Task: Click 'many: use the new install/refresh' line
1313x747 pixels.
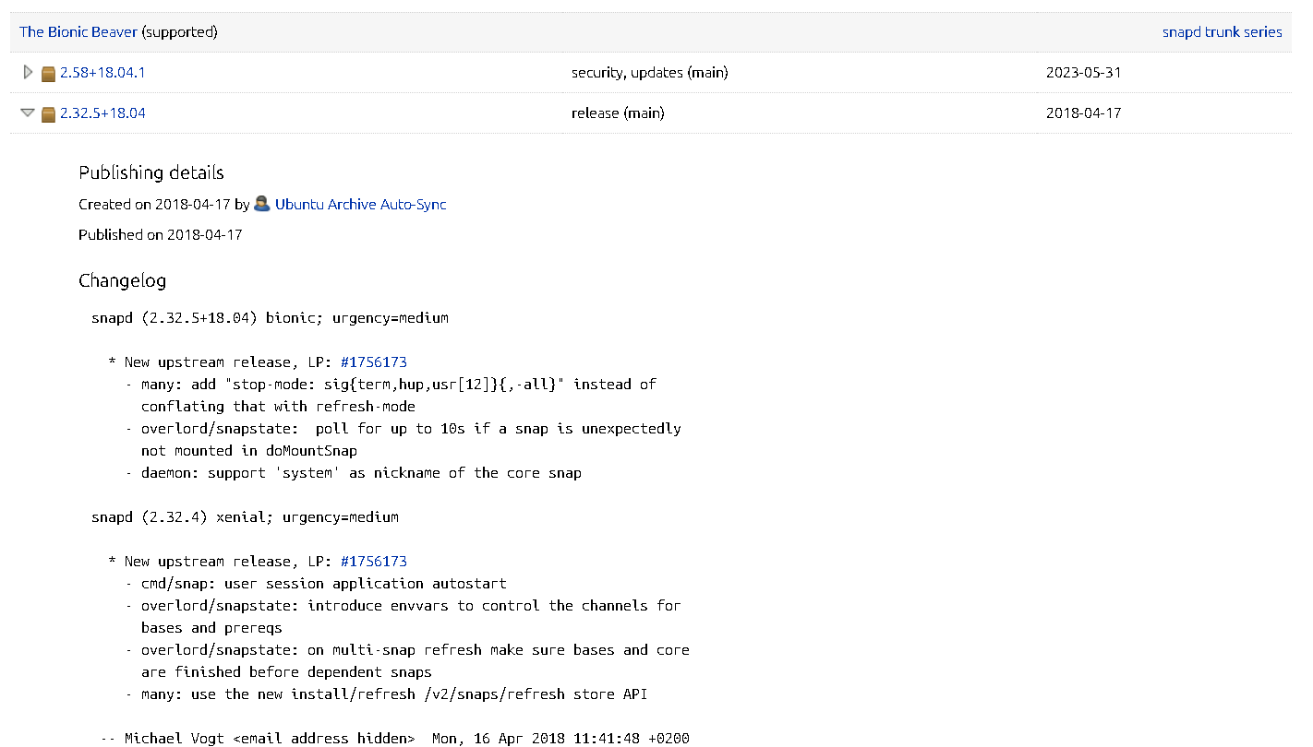Action: tap(386, 694)
